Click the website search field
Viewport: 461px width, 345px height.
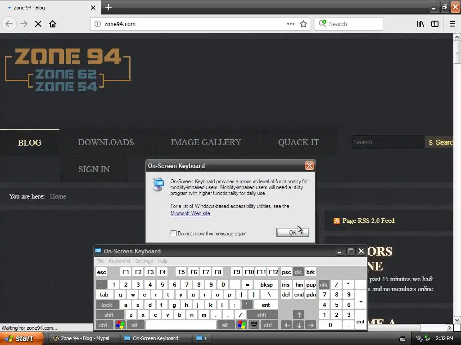pyautogui.click(x=388, y=142)
